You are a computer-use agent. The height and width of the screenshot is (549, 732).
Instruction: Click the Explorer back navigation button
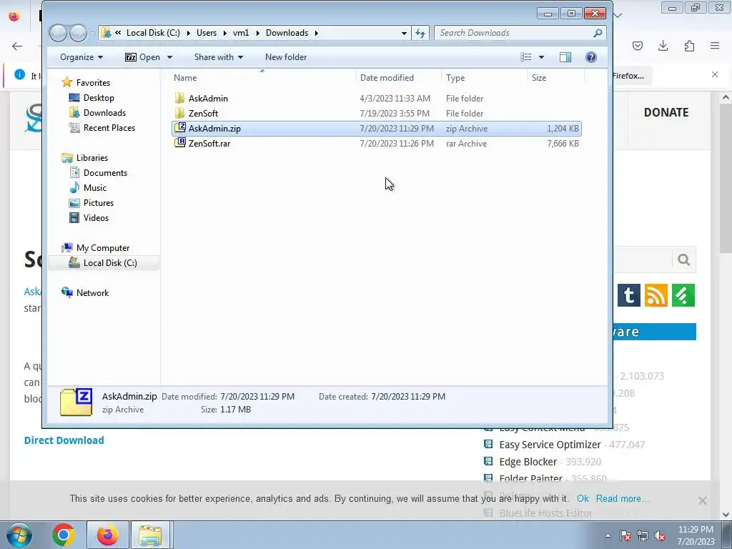58,33
